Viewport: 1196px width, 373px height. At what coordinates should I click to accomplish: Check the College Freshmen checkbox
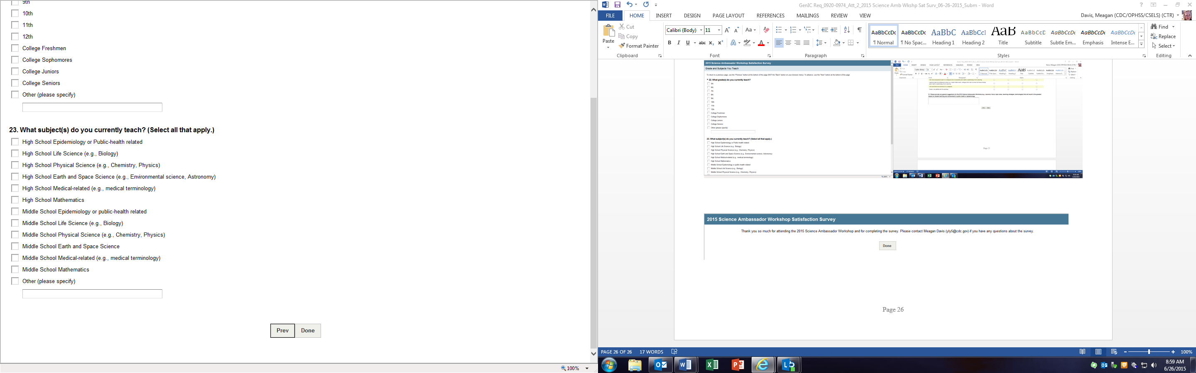pos(15,48)
